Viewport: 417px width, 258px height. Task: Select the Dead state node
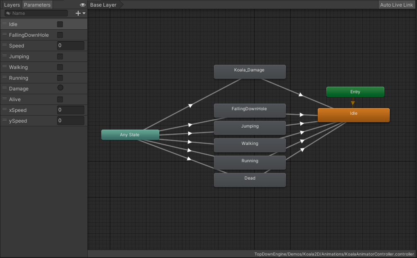[249, 180]
